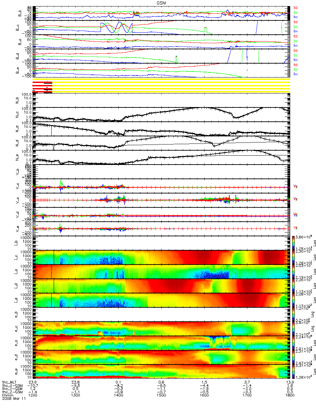Click the N_d density line plot

tap(161, 143)
